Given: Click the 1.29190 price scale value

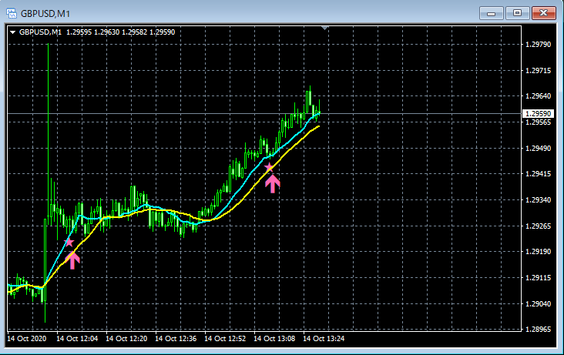Looking at the screenshot, I should tap(538, 252).
